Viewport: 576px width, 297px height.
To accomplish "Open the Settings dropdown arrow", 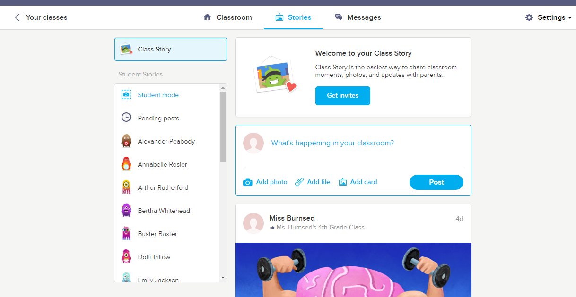I will click(570, 18).
